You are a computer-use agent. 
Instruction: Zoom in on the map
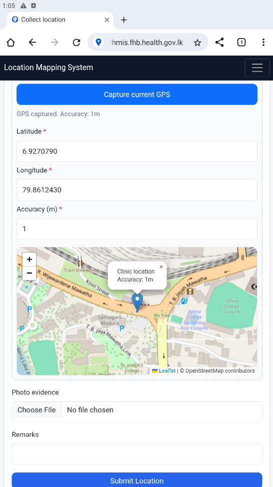point(29,260)
